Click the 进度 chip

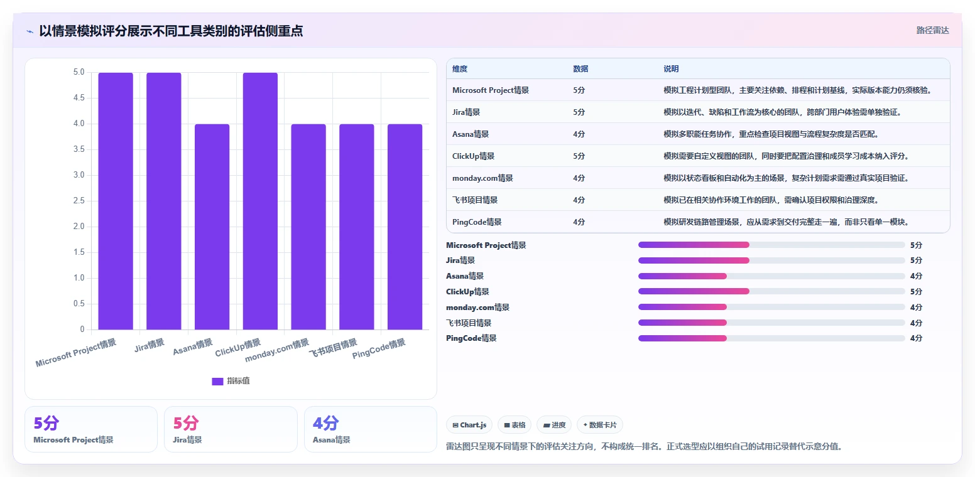point(554,425)
